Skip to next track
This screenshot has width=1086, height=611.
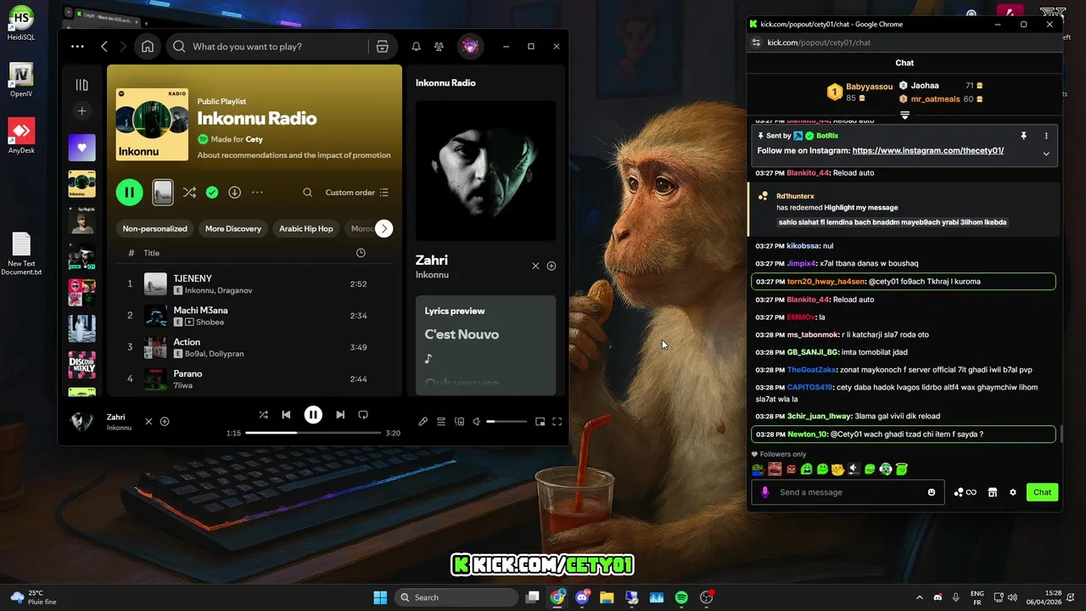click(340, 415)
